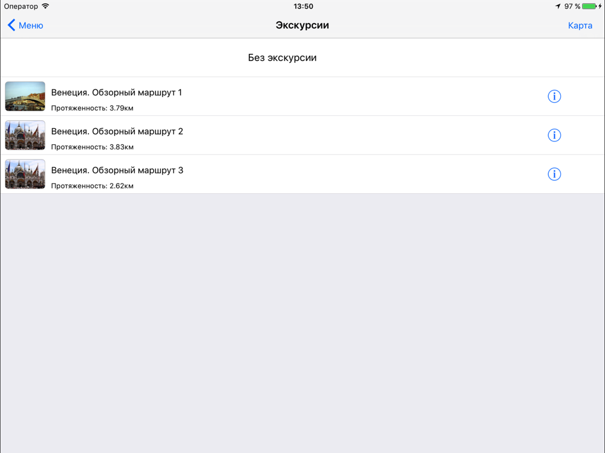Tap Протяженность: 2.62км text
Screen dimensions: 605x453
[92, 186]
